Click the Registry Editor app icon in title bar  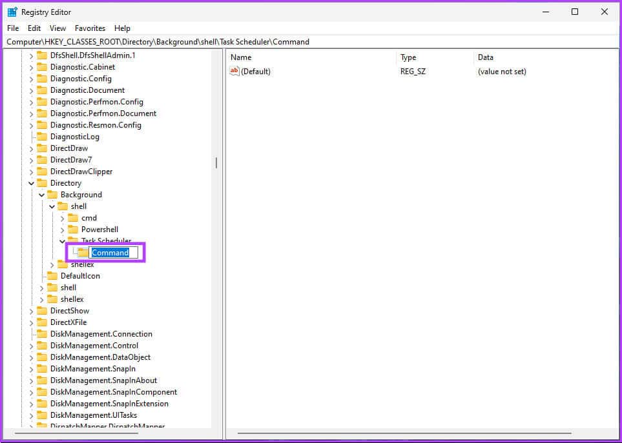pos(12,12)
